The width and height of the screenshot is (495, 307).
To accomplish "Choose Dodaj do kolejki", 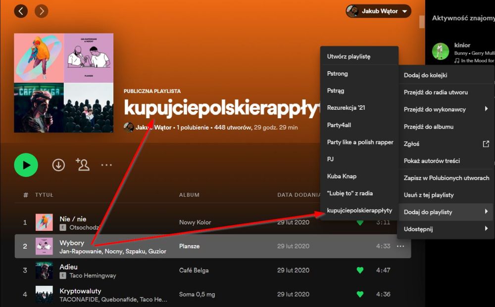I will [446, 75].
